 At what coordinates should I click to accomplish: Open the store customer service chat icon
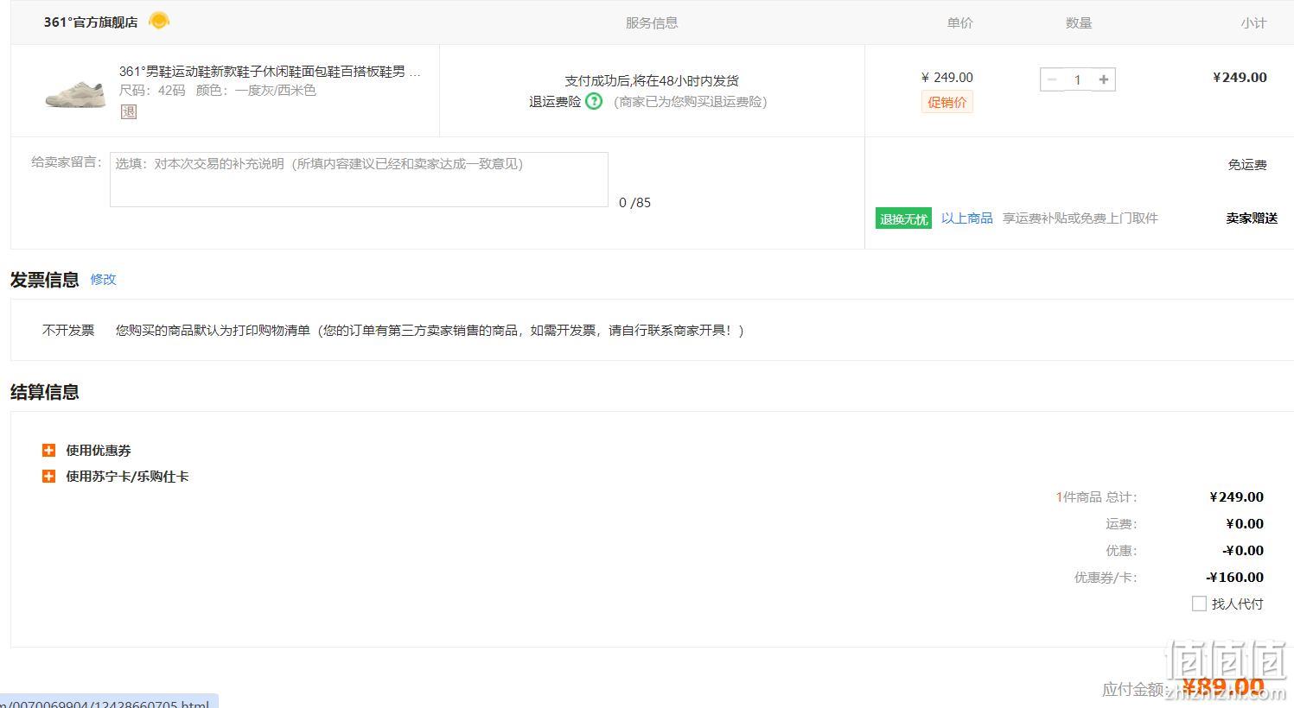coord(159,21)
